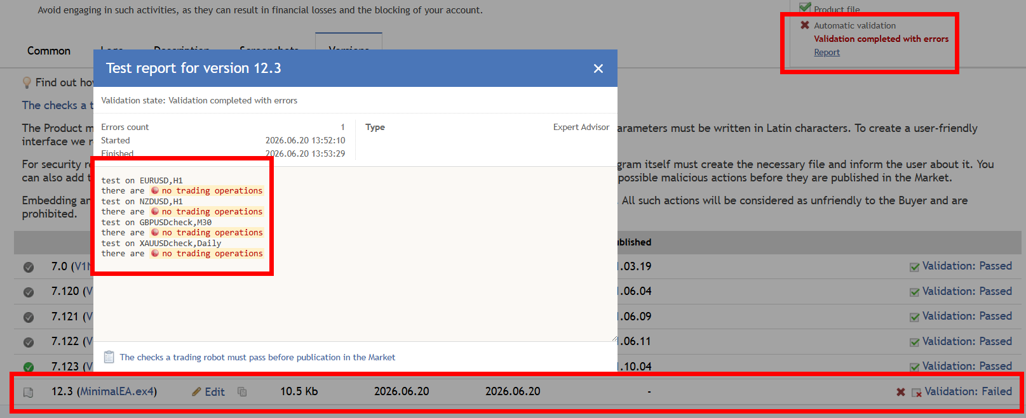Click the 'Validation state' line in dialog

pyautogui.click(x=199, y=100)
